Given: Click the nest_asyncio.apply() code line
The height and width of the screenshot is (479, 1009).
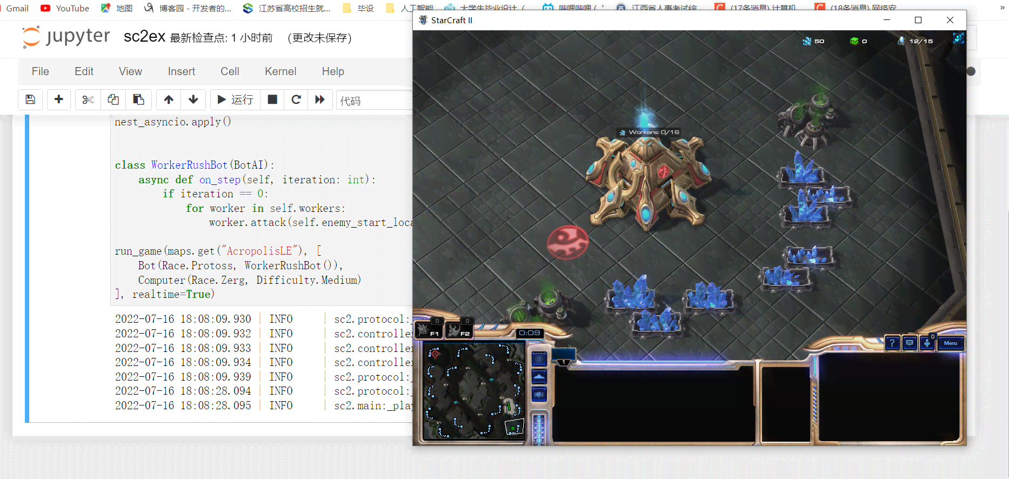Looking at the screenshot, I should 173,122.
